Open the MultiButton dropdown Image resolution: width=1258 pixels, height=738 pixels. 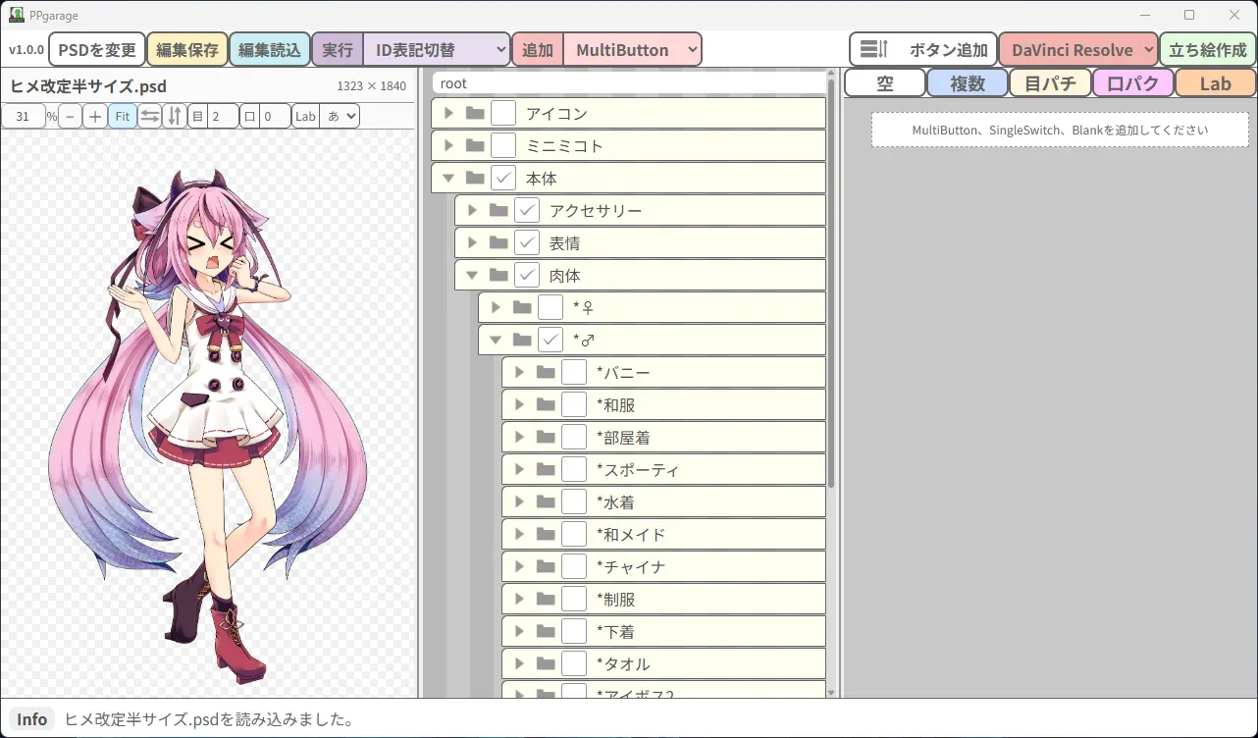pyautogui.click(x=633, y=49)
